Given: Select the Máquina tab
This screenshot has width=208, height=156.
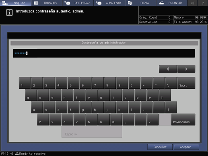Looking at the screenshot, I should click(16, 3).
